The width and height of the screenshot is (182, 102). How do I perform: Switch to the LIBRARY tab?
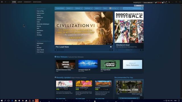[20, 2]
